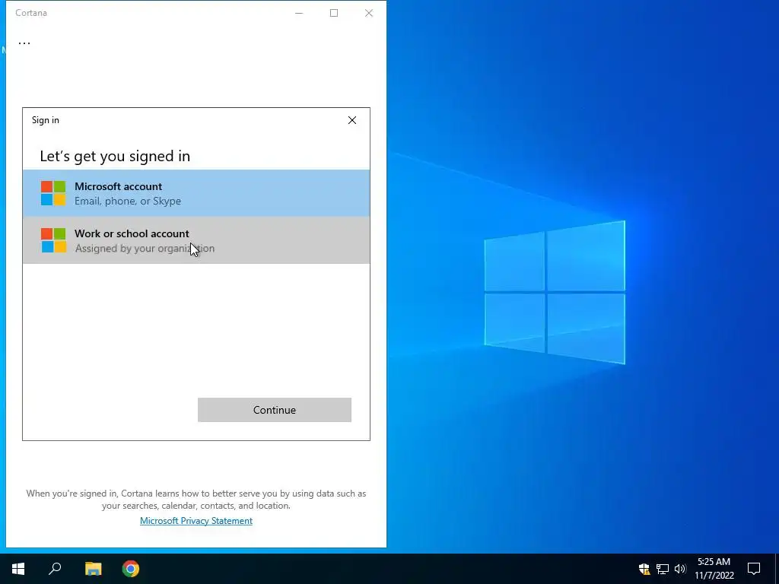Click the Show desktop sliver on taskbar edge

pos(777,569)
